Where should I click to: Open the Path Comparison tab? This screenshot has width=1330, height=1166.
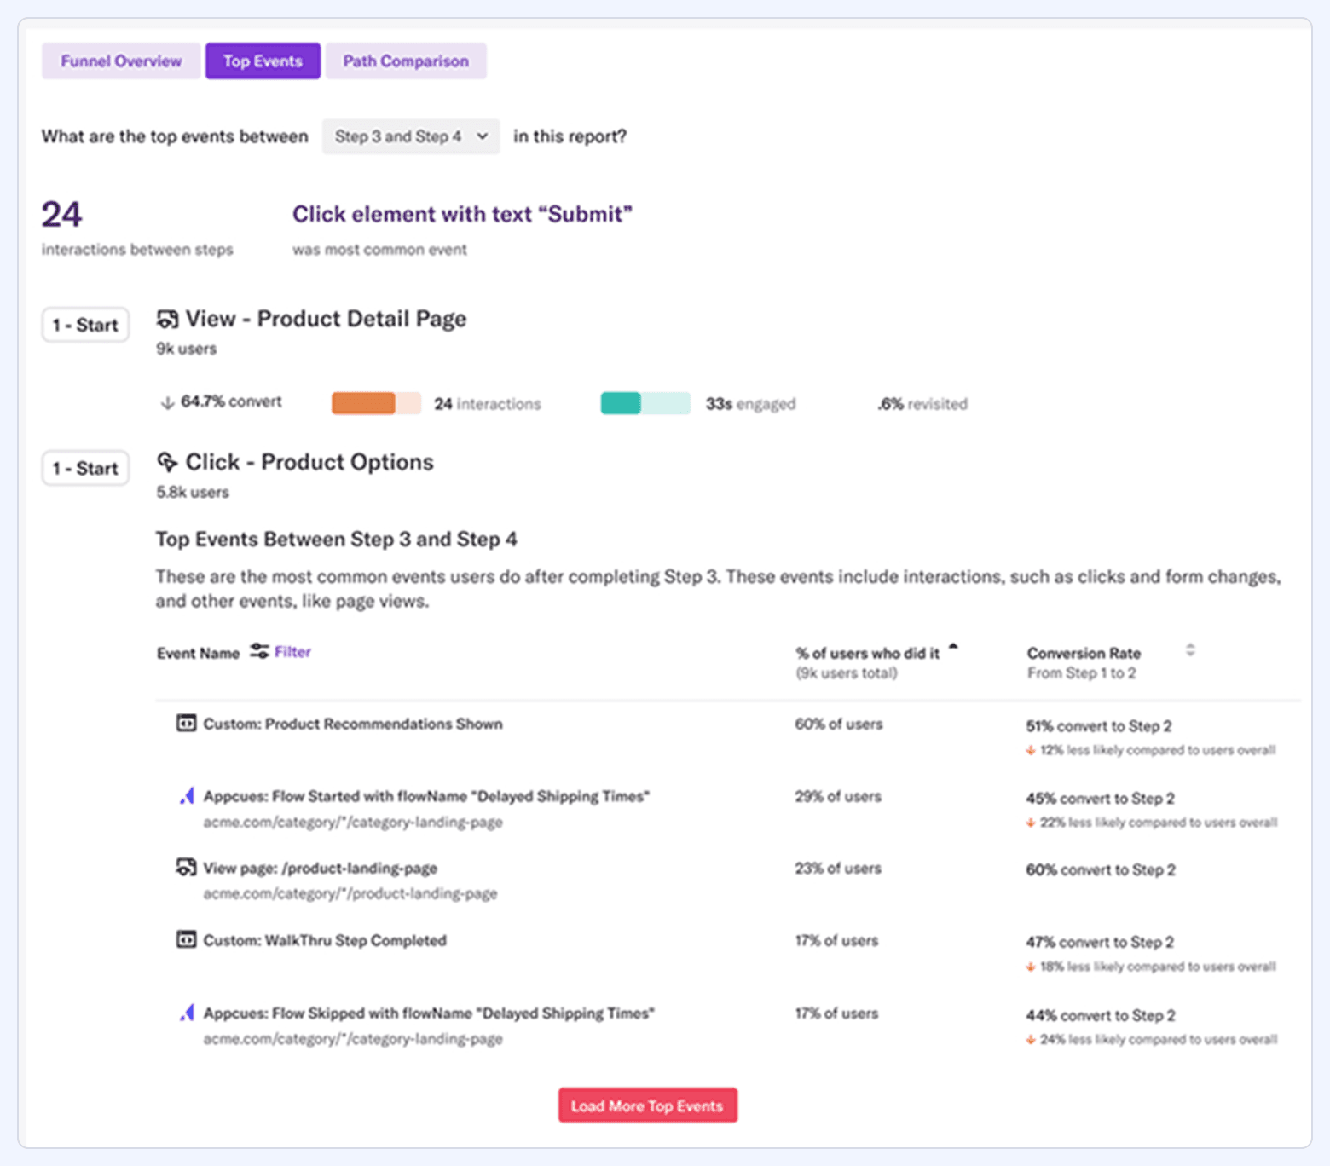[x=406, y=61]
